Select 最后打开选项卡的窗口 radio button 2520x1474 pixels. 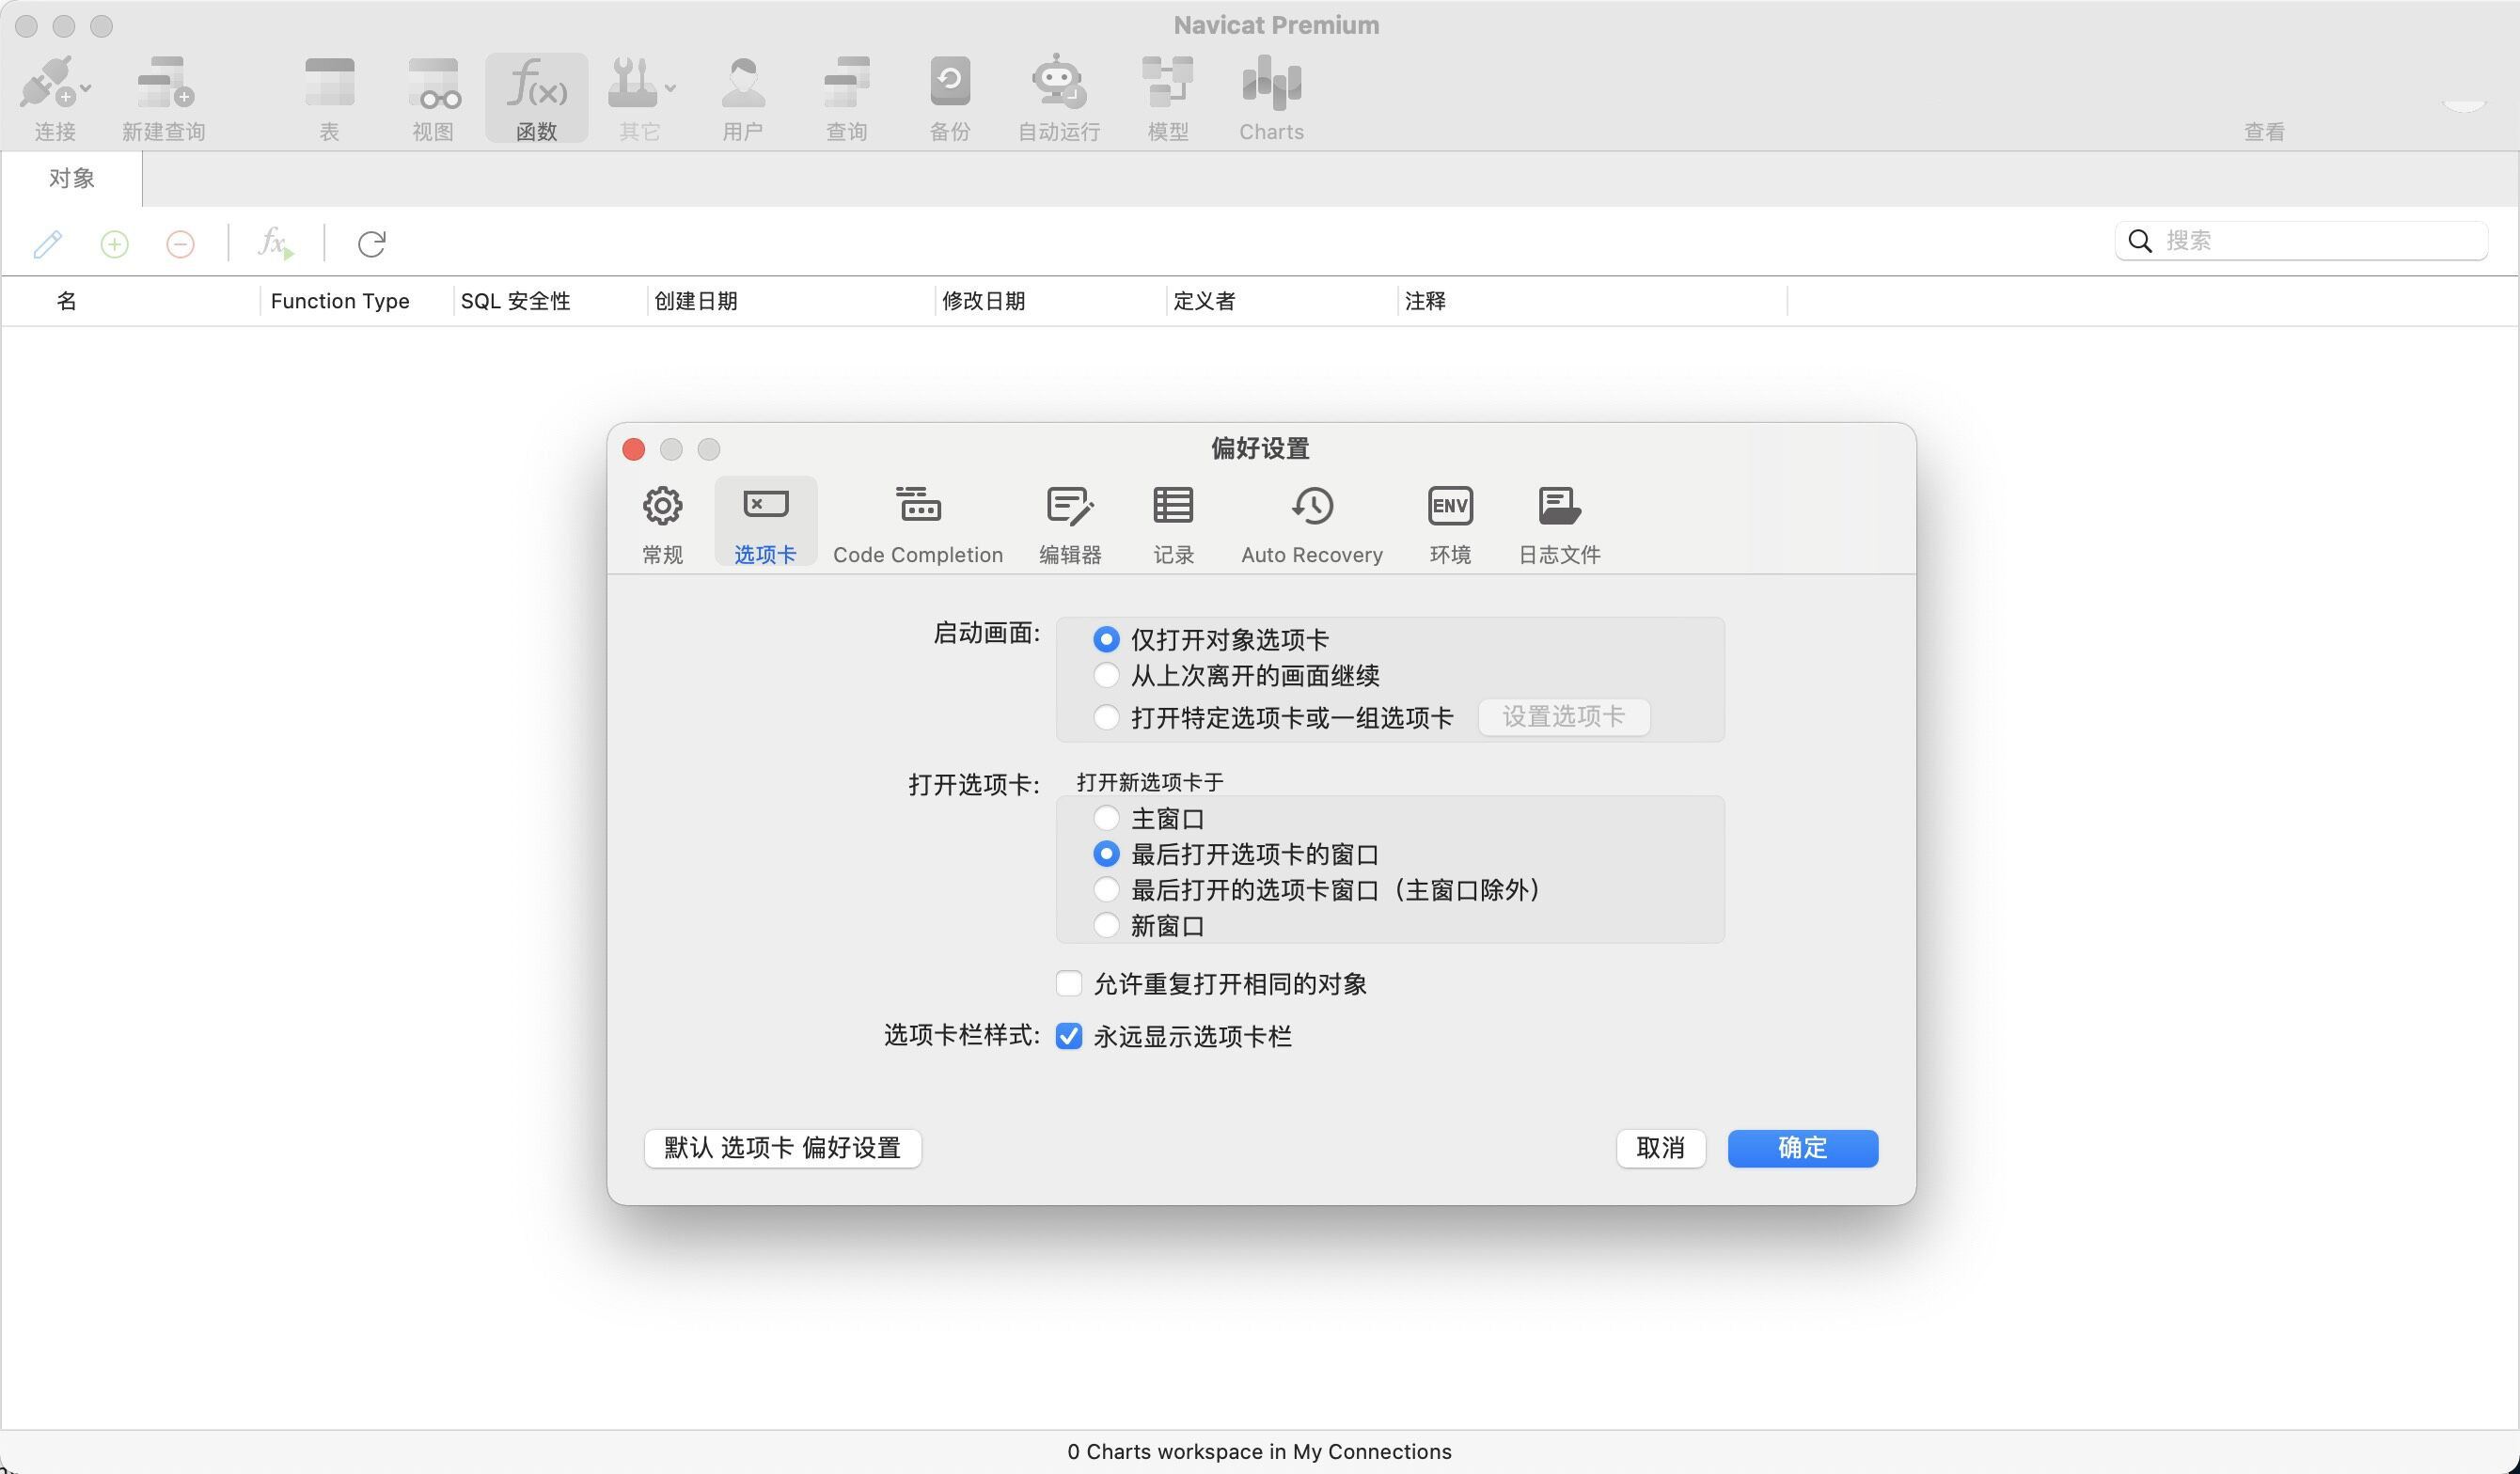pos(1106,854)
